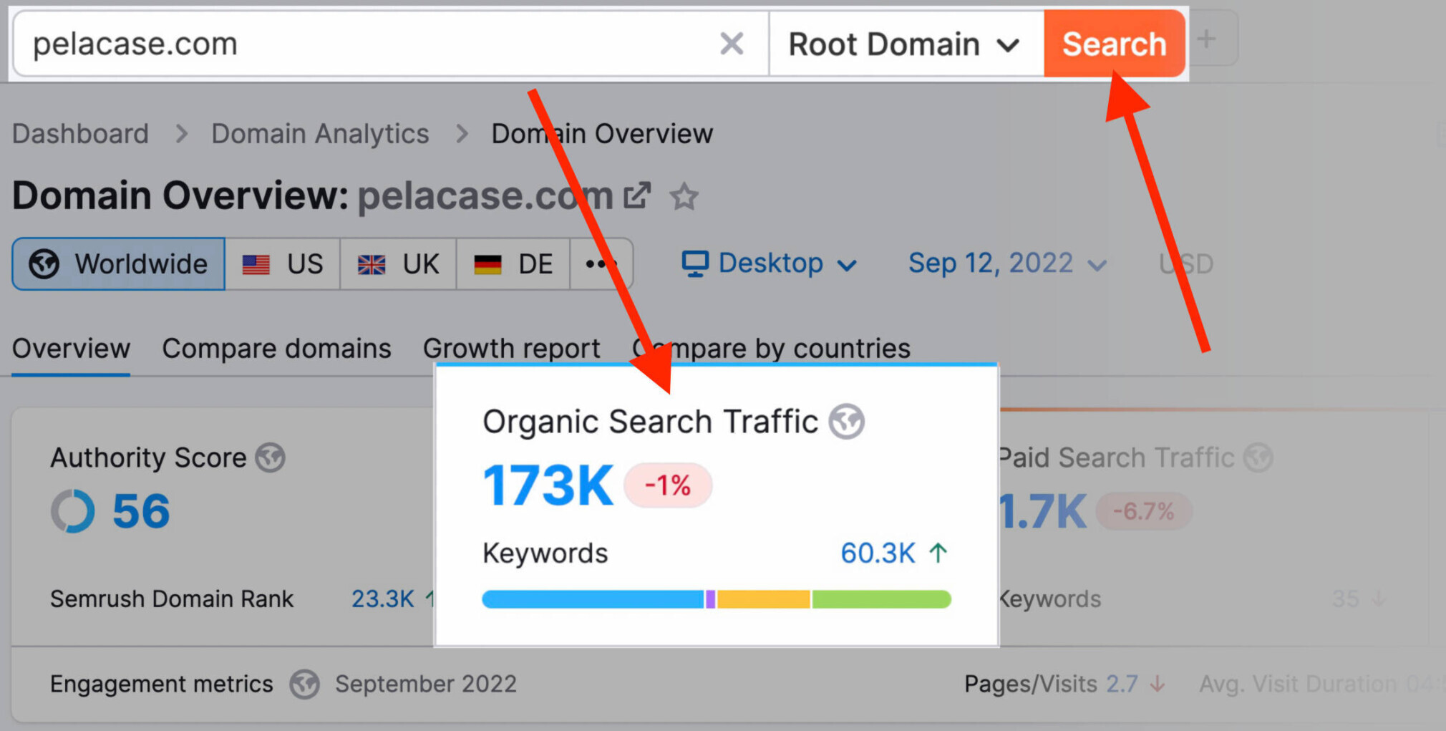1446x731 pixels.
Task: Click green segment of keywords distribution bar
Action: [881, 599]
